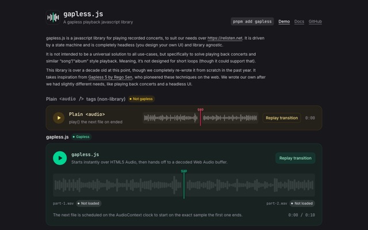
Task: Click the green Gapless badge
Action: click(81, 137)
